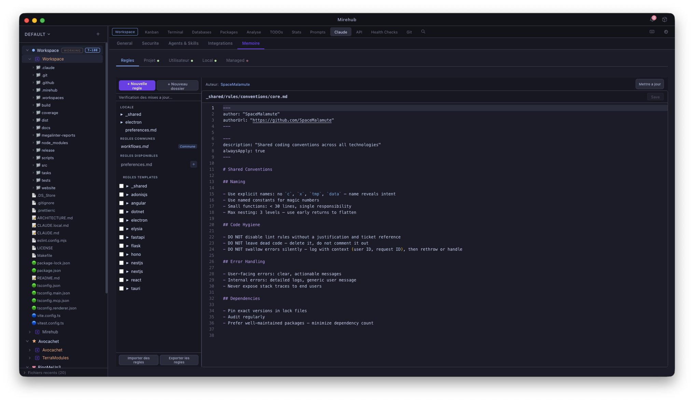Click the Nouvelle regle button
This screenshot has height=402, width=694.
point(137,86)
